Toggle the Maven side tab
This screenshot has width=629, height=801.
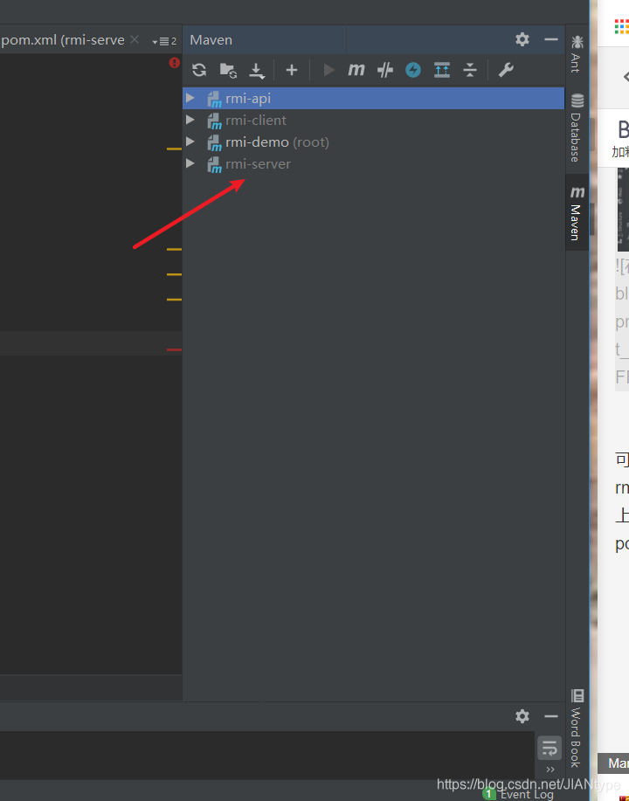click(577, 212)
